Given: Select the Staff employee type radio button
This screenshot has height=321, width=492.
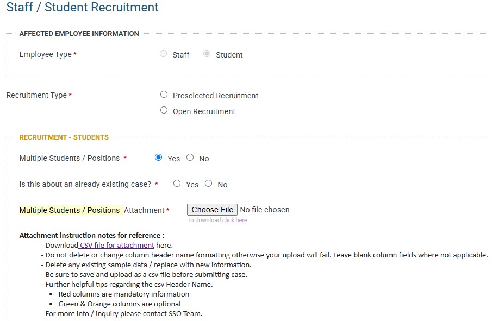Looking at the screenshot, I should pyautogui.click(x=163, y=54).
